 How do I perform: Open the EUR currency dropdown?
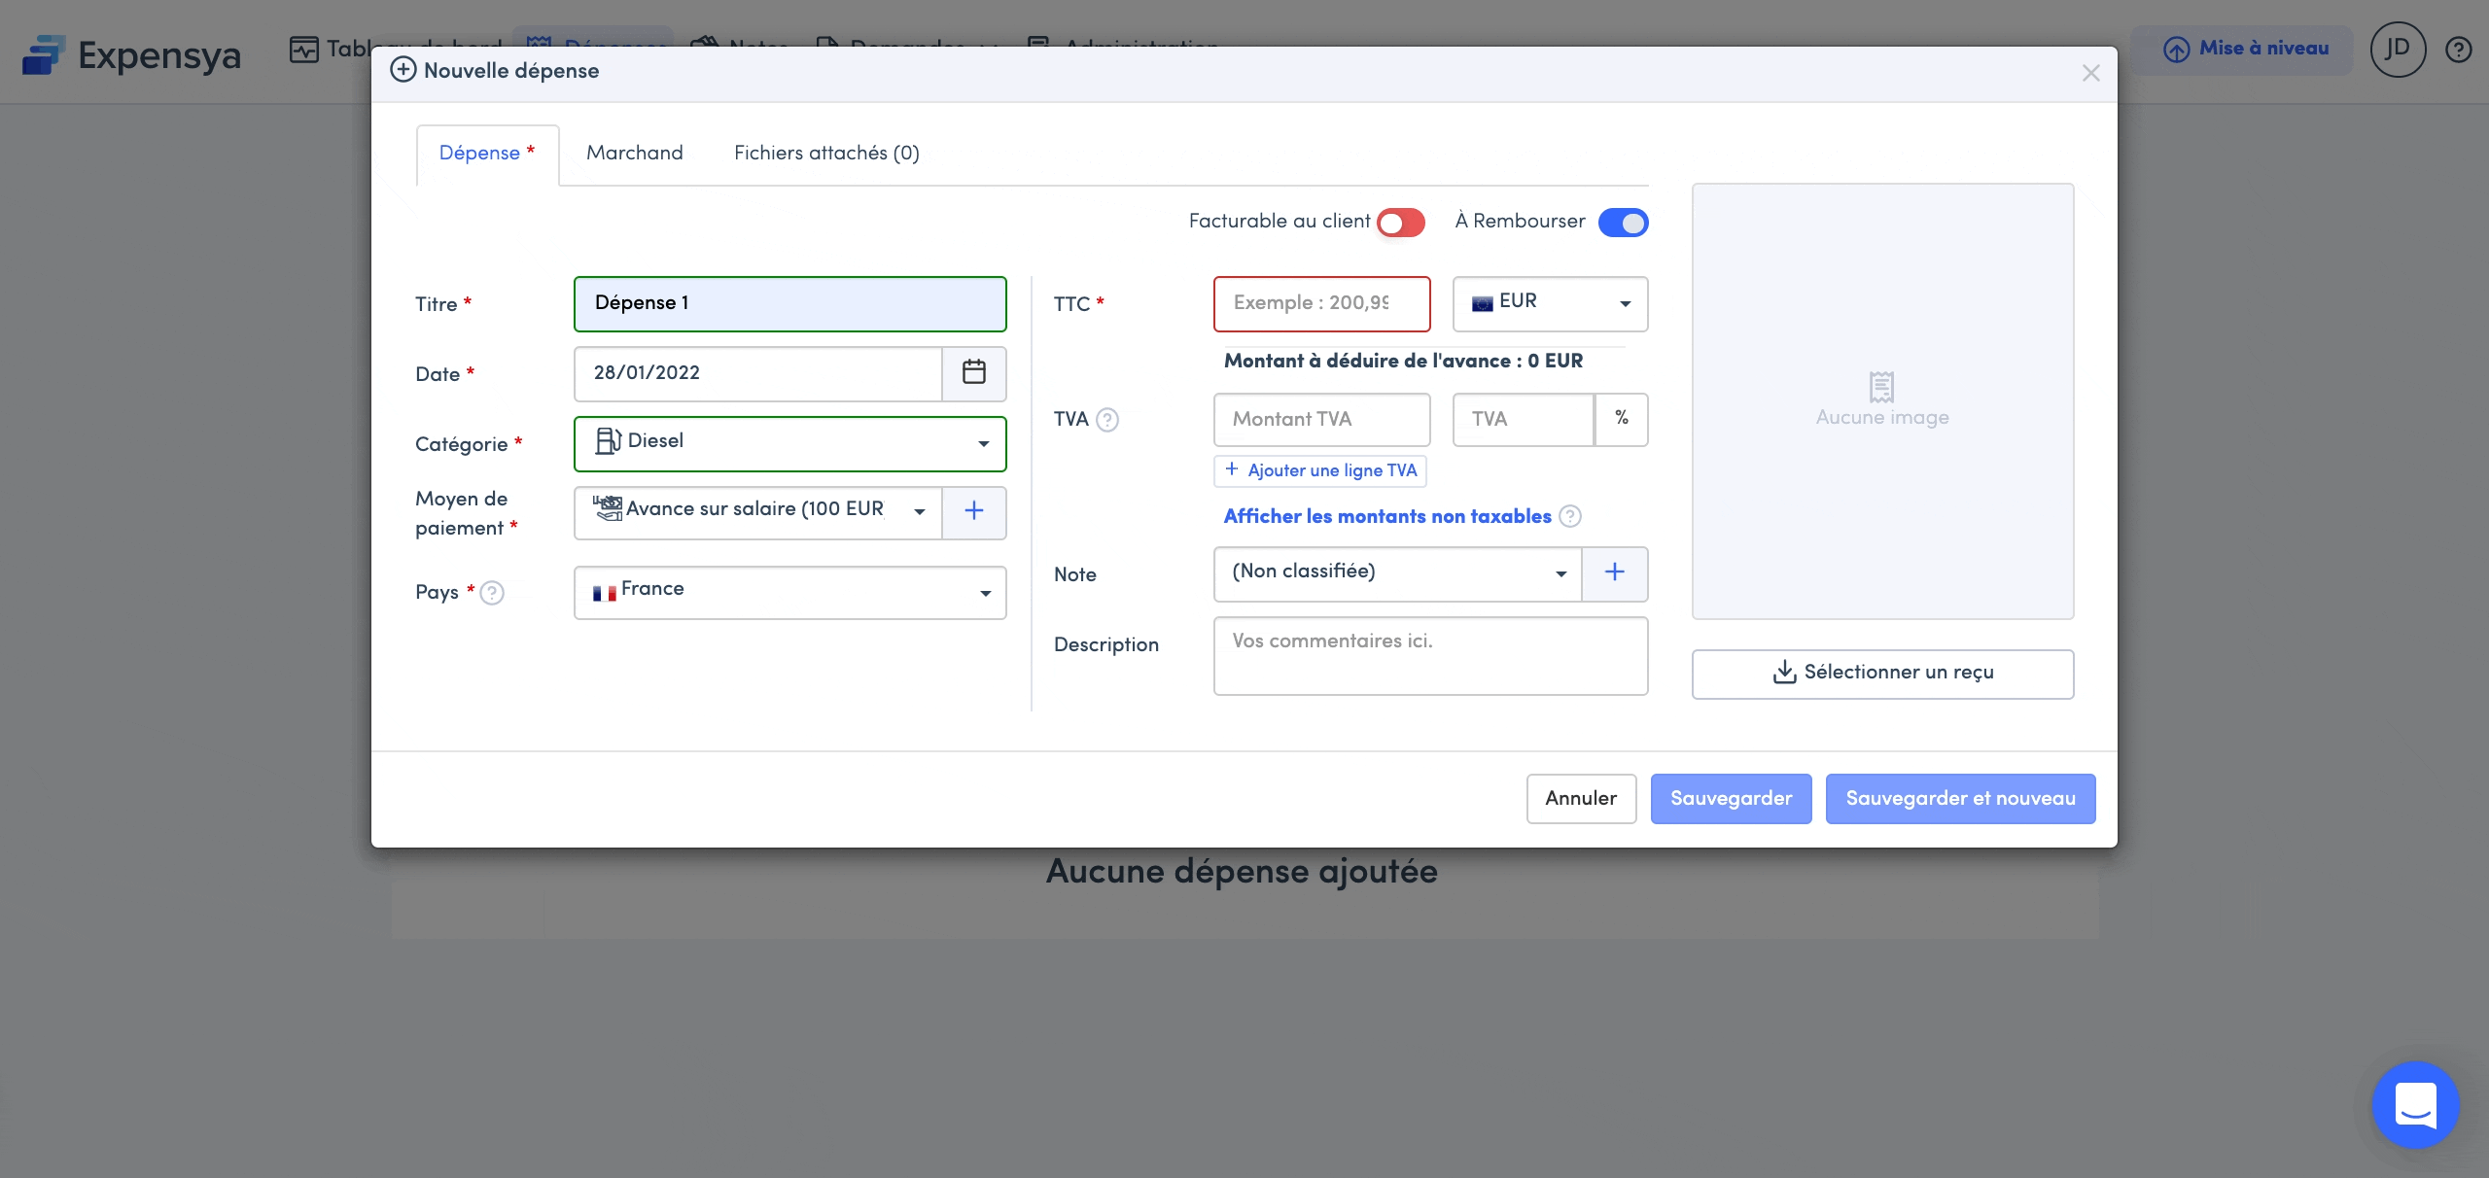[1550, 303]
